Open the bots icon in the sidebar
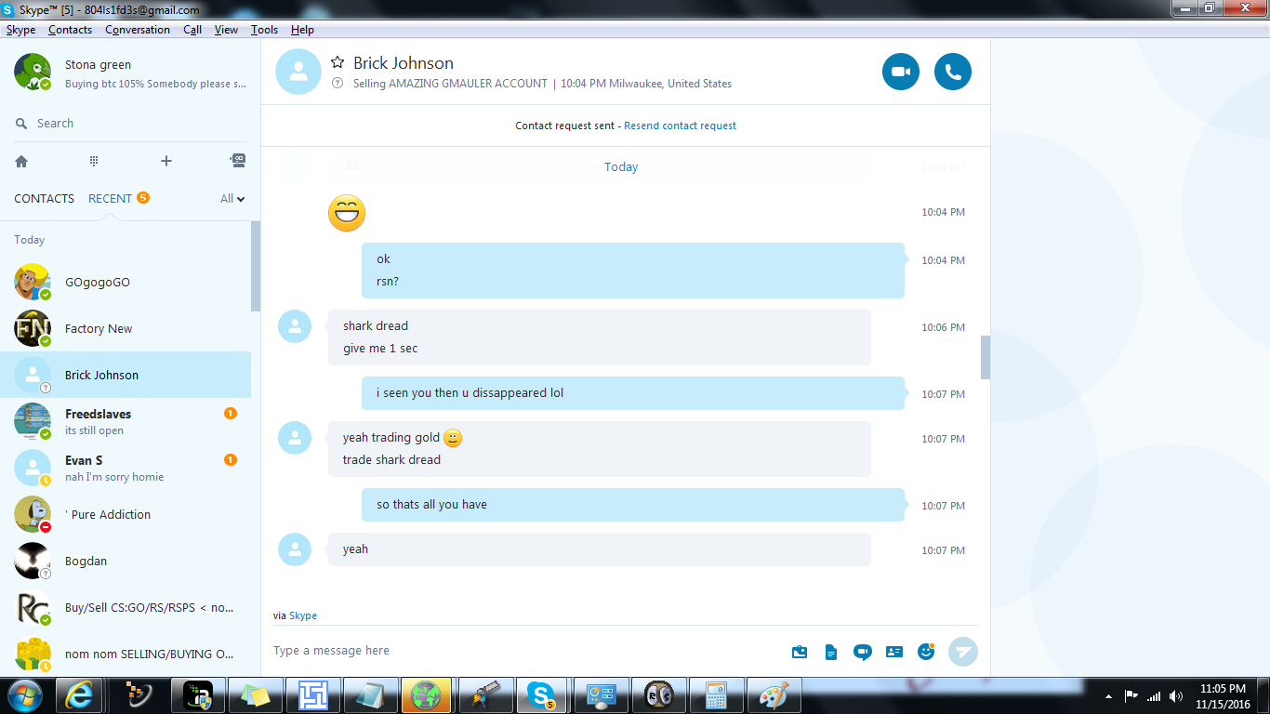Image resolution: width=1270 pixels, height=714 pixels. (238, 160)
